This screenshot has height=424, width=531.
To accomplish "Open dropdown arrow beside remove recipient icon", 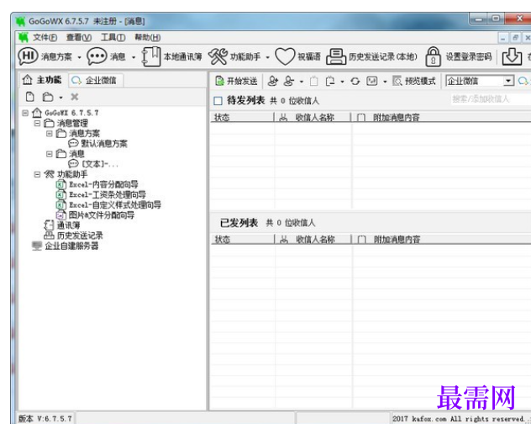I will pos(302,82).
